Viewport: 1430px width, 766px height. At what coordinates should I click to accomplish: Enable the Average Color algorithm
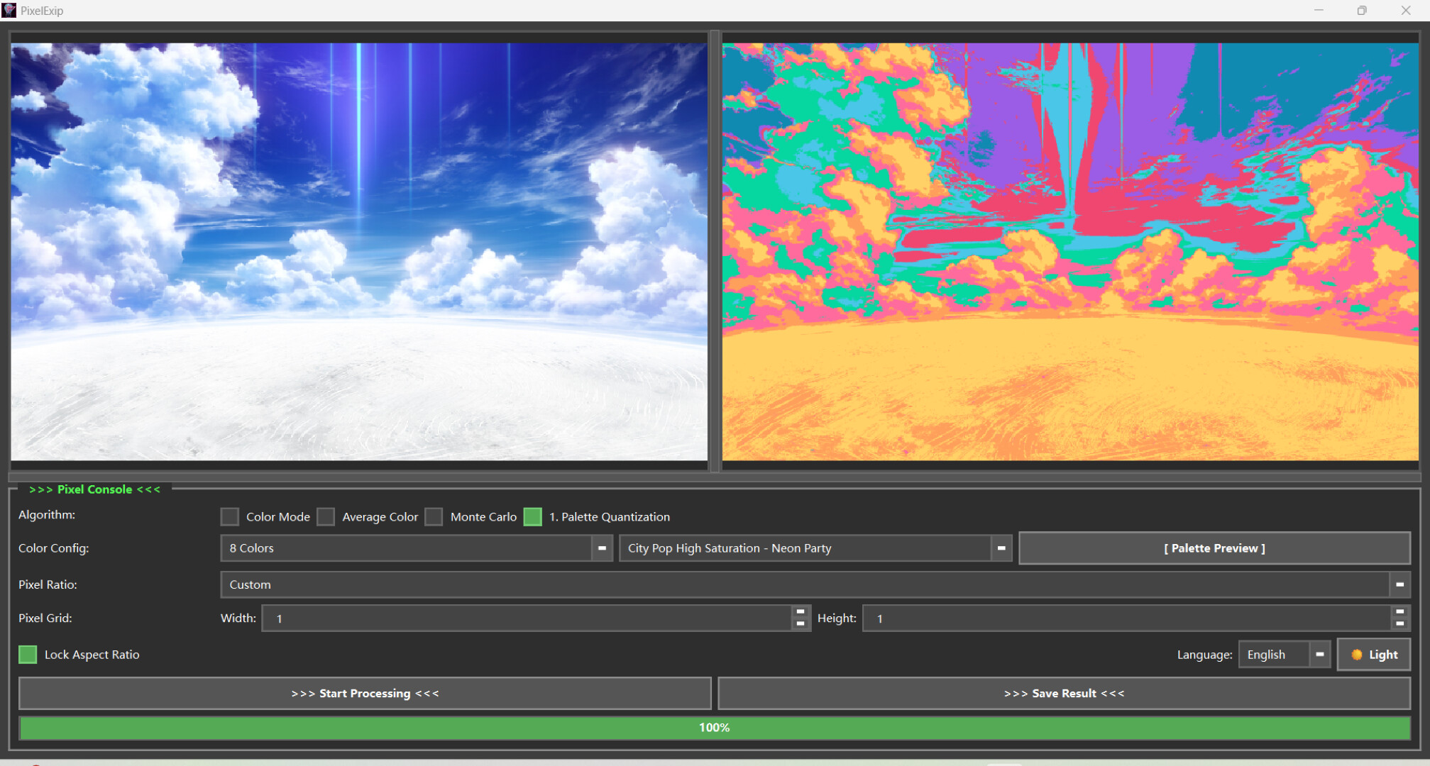(326, 516)
